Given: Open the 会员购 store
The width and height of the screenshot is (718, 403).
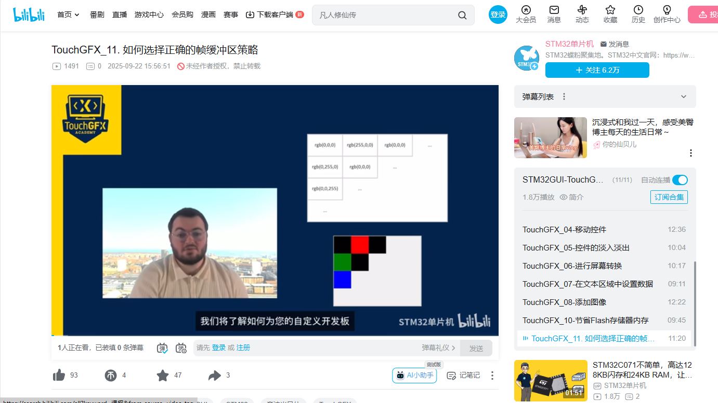Looking at the screenshot, I should click(x=182, y=15).
